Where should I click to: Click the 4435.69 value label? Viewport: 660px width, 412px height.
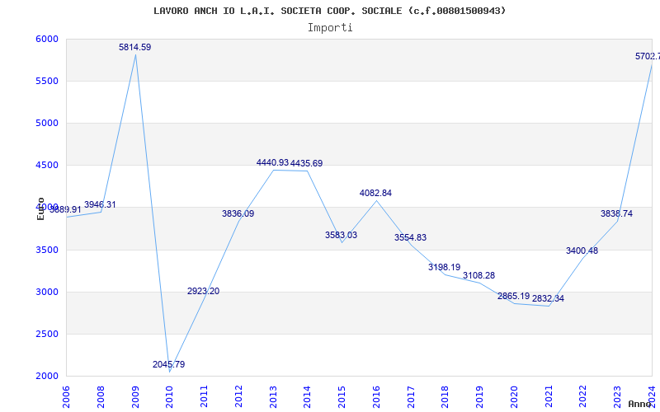[x=307, y=163]
